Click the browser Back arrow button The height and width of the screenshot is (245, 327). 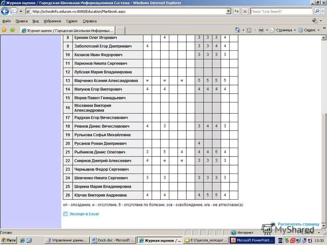5,11
